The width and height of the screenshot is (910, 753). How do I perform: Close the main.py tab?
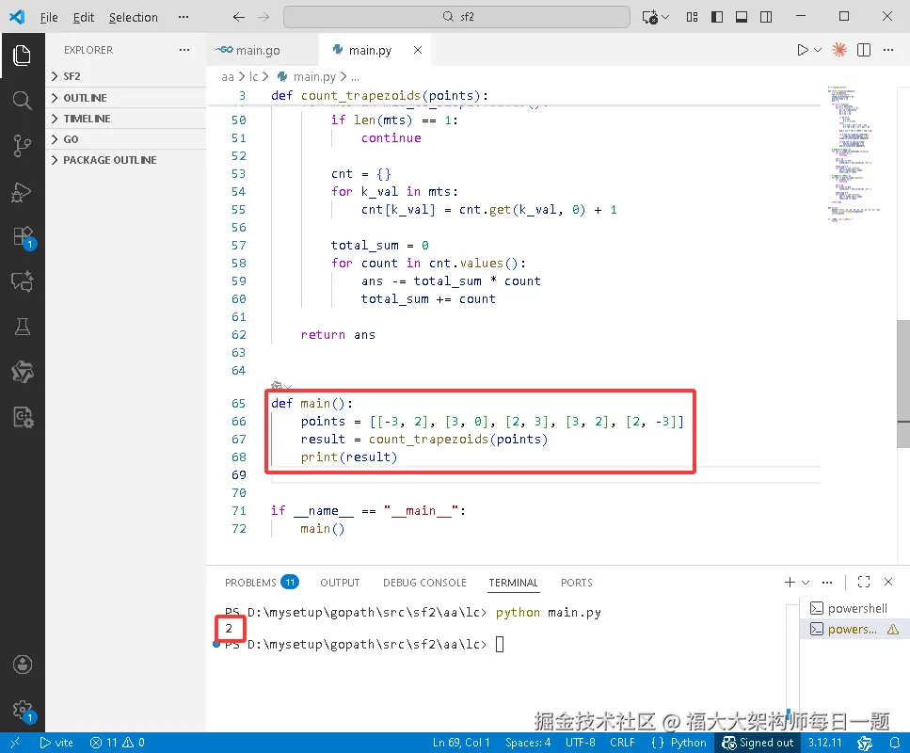tap(417, 50)
